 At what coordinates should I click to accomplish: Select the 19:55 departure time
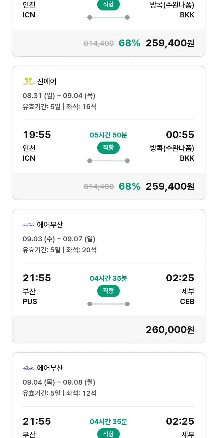[37, 135]
